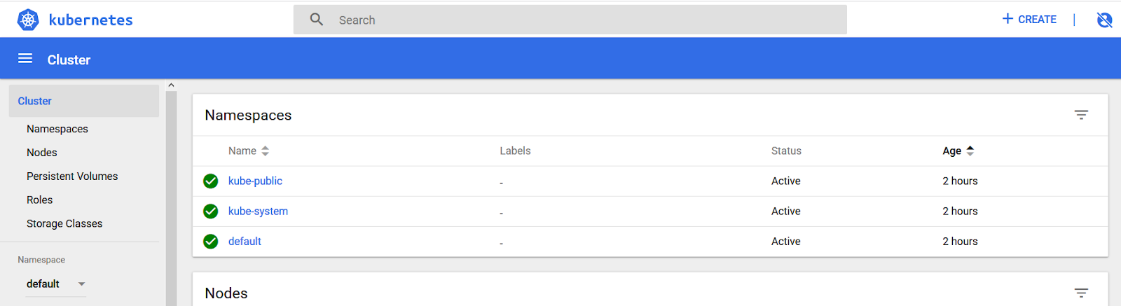
Task: Expand the default namespace selector dropdown
Action: 81,284
